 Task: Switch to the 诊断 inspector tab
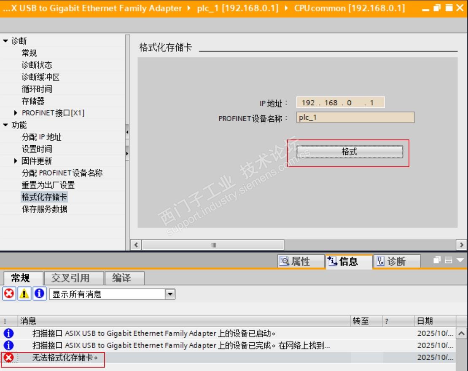[397, 262]
